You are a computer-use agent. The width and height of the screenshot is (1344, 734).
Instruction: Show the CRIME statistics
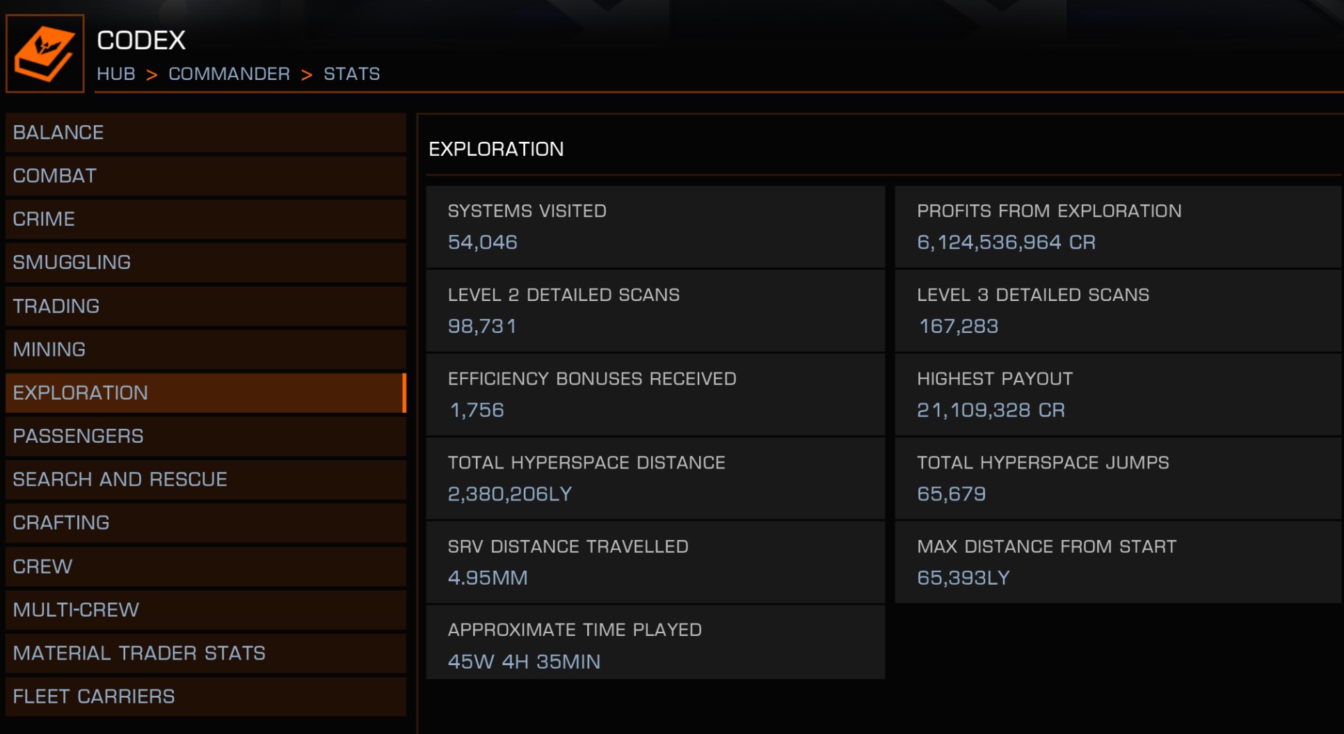(206, 219)
